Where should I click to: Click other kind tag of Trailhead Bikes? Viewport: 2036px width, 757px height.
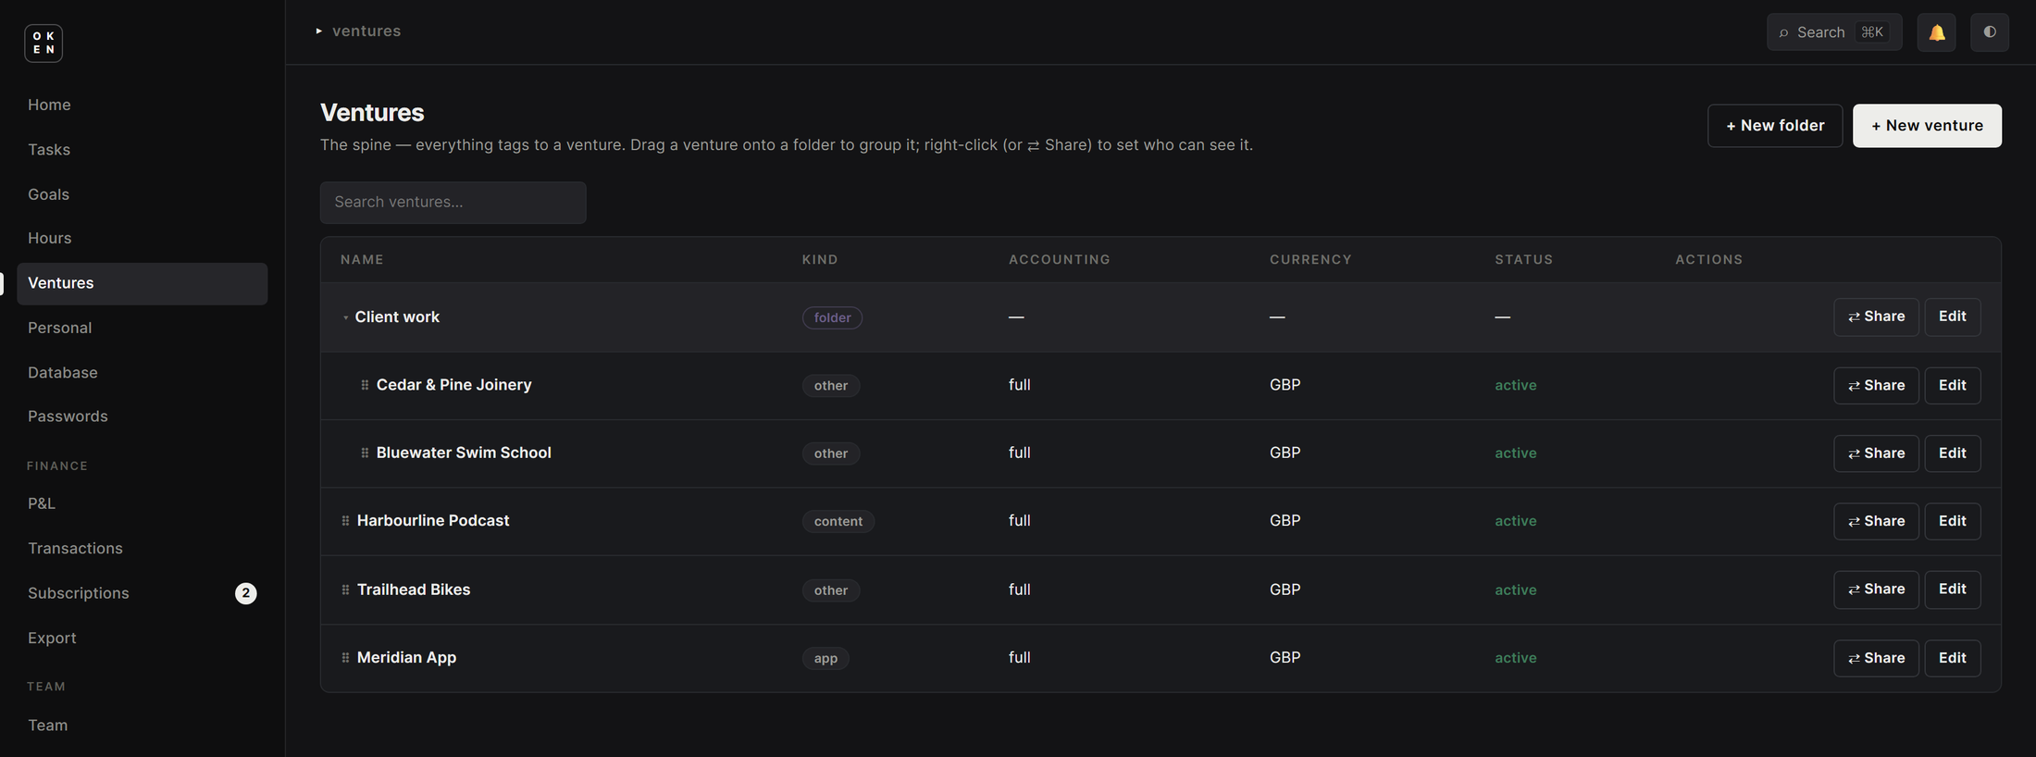coord(831,590)
